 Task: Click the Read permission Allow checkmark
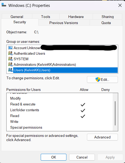point(83,116)
